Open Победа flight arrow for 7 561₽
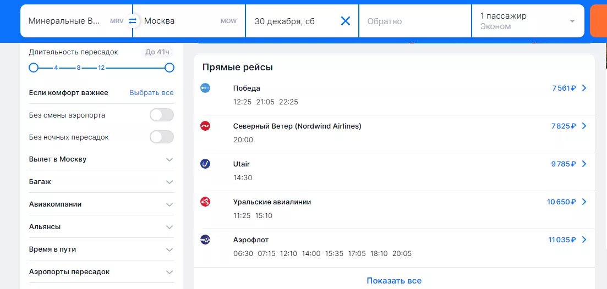Screen dimensions: 607x289 tap(584, 88)
